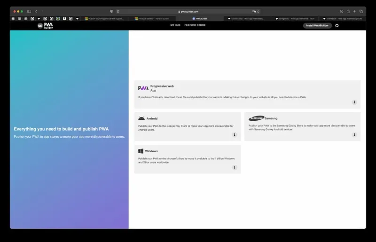The height and width of the screenshot is (242, 376).
Task: Open MY HUB menu item
Action: pyautogui.click(x=175, y=25)
